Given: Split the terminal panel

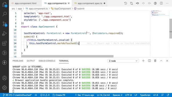Looking at the screenshot, I should 149,61.
